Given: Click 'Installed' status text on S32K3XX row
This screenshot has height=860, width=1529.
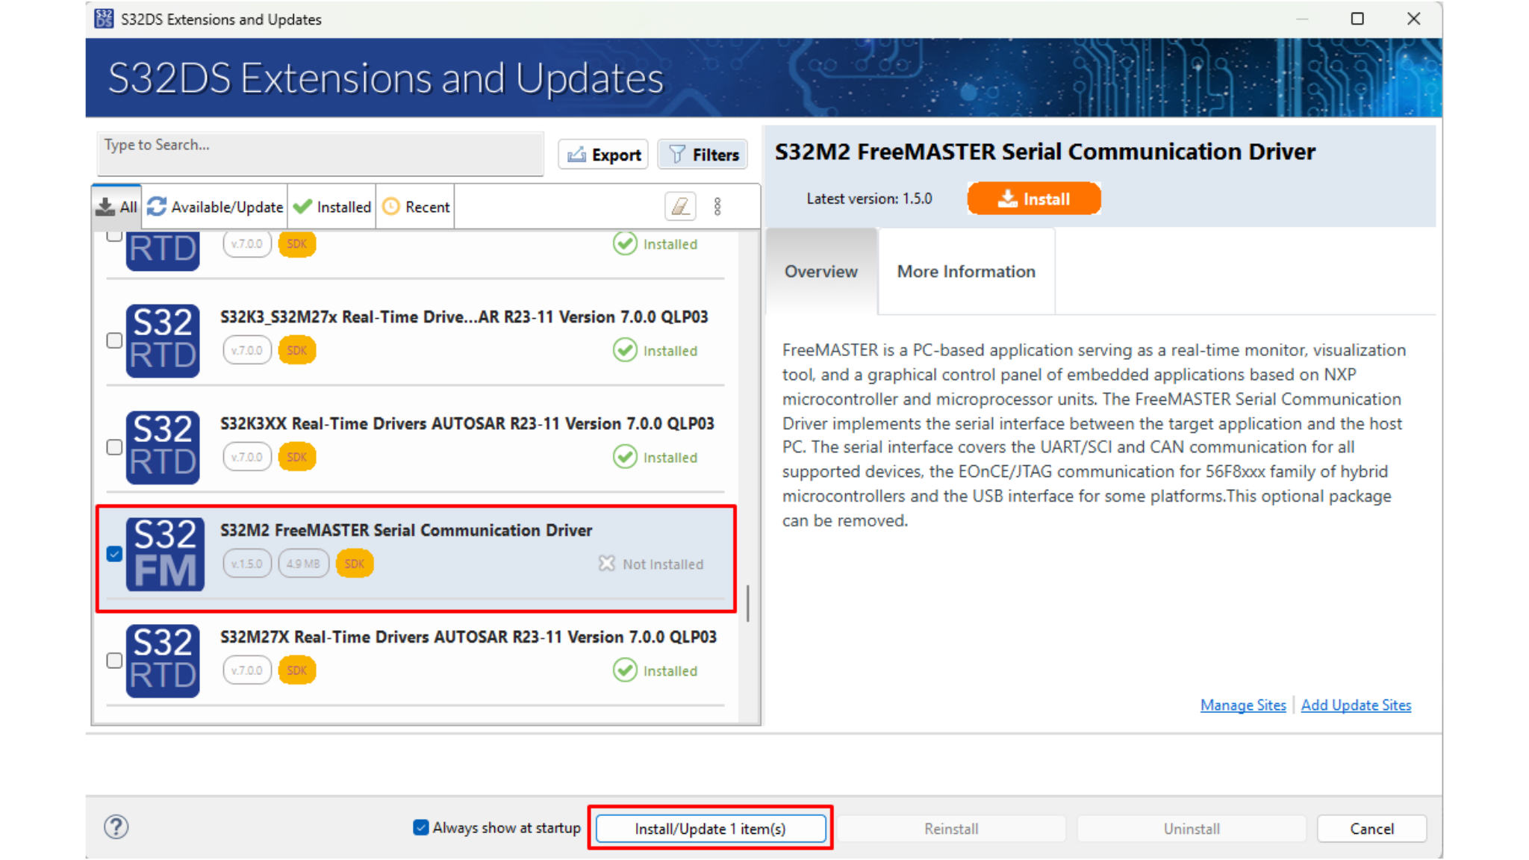Looking at the screenshot, I should [670, 458].
